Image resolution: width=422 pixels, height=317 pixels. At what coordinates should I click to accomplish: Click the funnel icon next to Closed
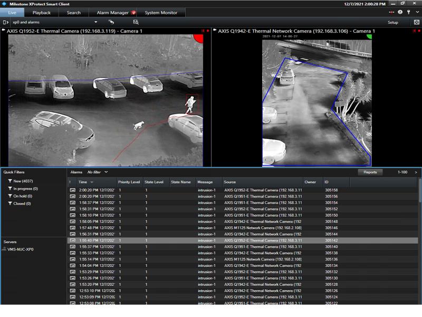10,203
